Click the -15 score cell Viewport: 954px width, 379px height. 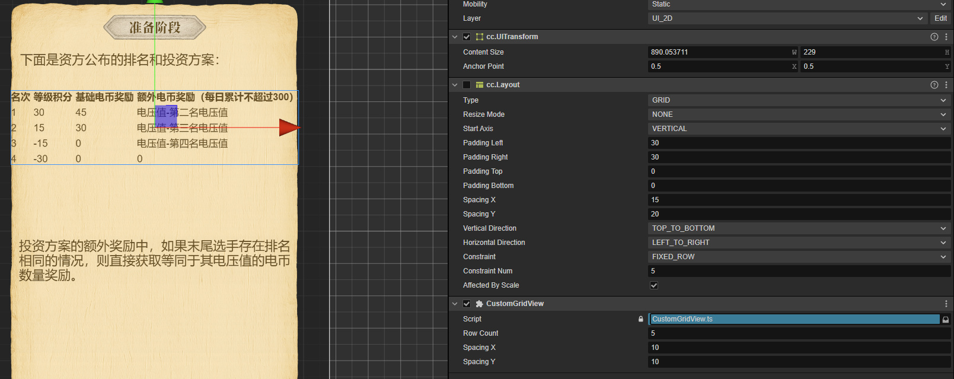(x=40, y=144)
